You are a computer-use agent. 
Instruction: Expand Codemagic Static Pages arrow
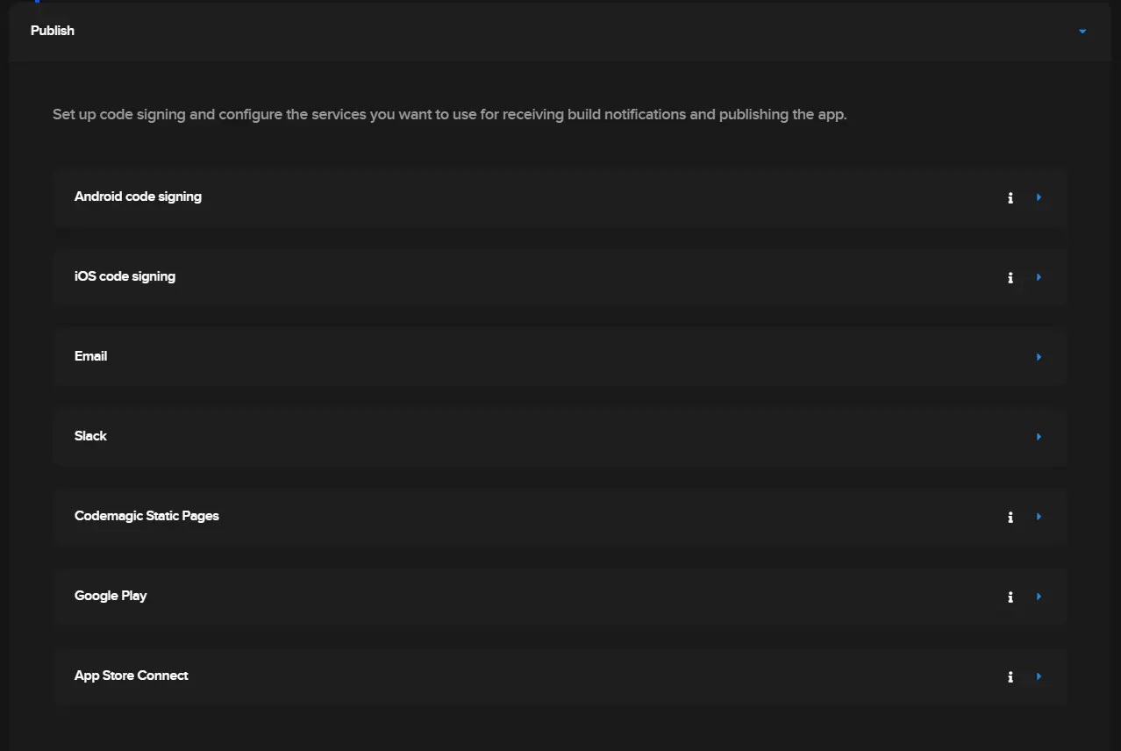tap(1039, 517)
